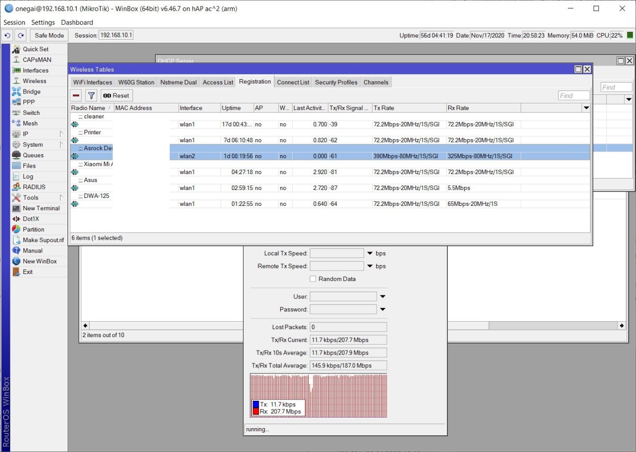Open Session menu

point(14,22)
